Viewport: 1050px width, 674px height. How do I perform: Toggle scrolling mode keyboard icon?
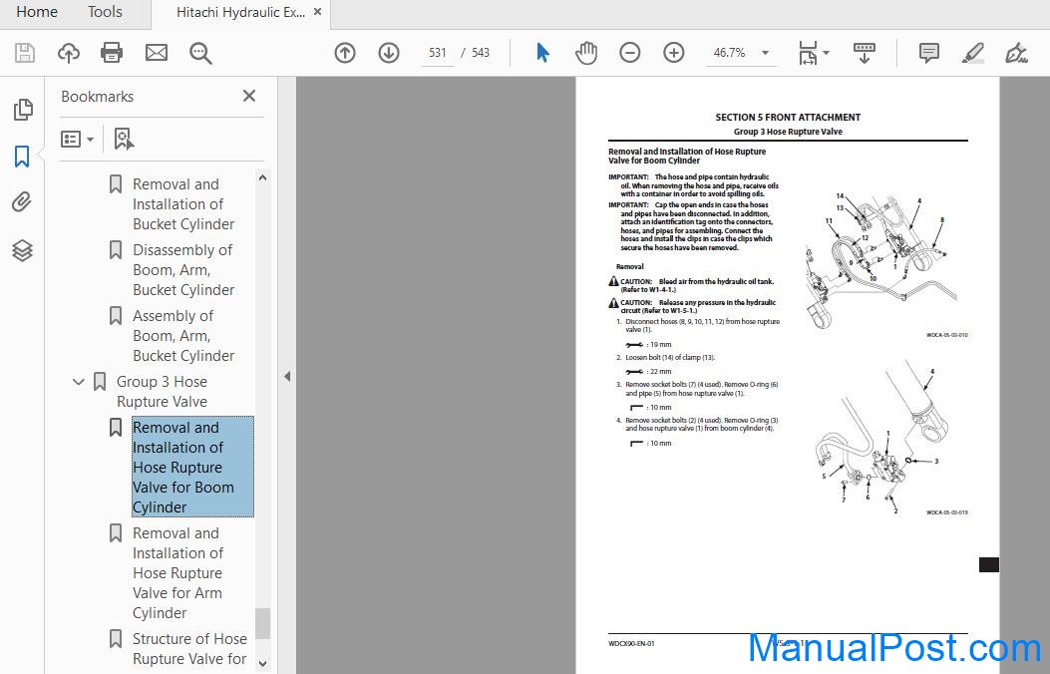tap(864, 52)
